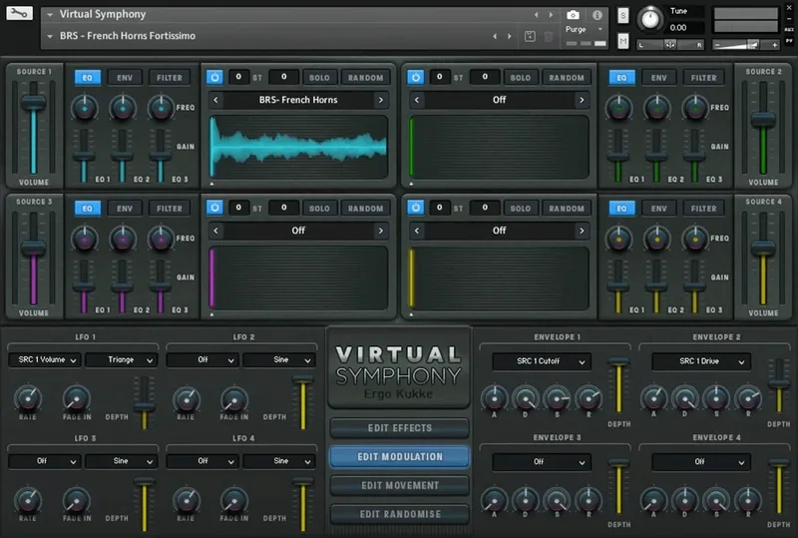The image size is (798, 538).
Task: Click the Source 1 waveform display
Action: 298,147
